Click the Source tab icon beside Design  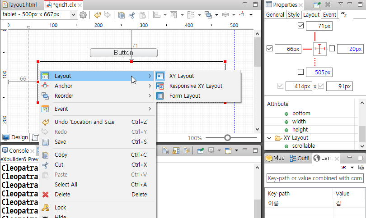click(x=35, y=137)
